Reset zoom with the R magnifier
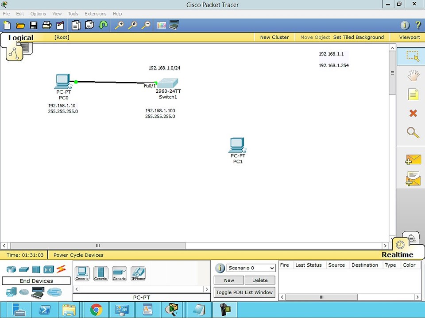425x318 pixels. [x=132, y=26]
